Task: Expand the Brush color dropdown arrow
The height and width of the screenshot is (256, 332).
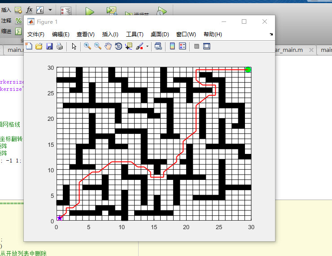Action: coord(147,46)
